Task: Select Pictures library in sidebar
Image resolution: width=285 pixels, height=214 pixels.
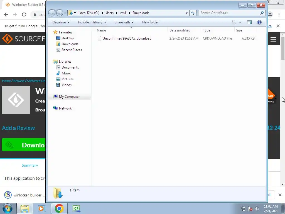Action: [67, 79]
